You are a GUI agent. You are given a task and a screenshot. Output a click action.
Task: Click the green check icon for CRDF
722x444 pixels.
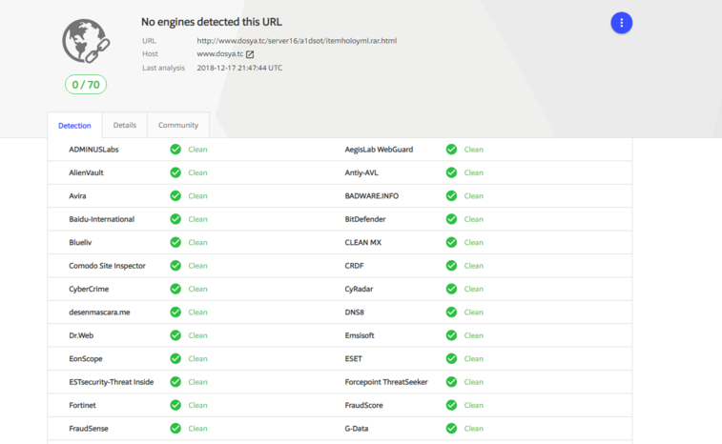(x=451, y=266)
